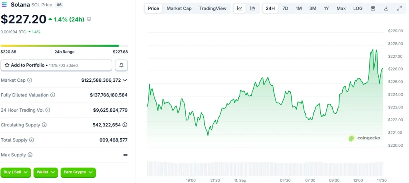Screen dimensions: 409x183
Task: Click the Solana logo icon
Action: [4, 5]
